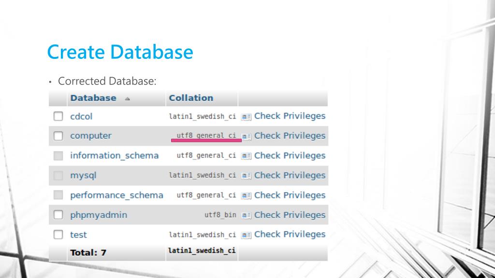The image size is (495, 278).
Task: Click the privileges icon in the test row
Action: [246, 235]
